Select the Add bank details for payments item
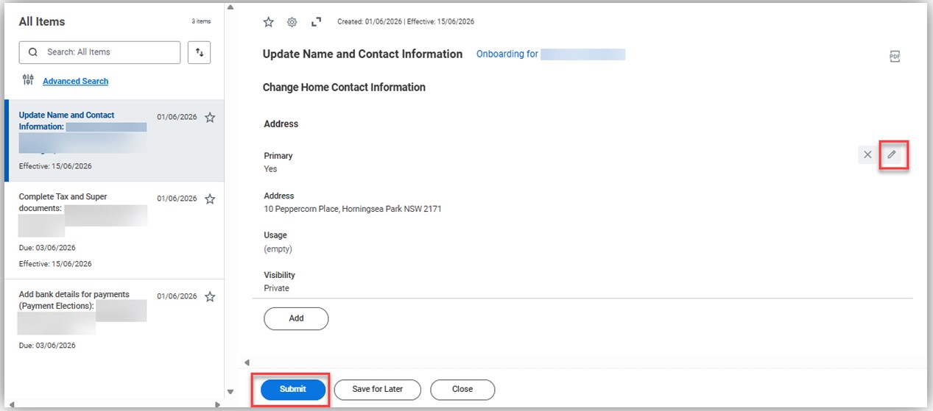The width and height of the screenshot is (933, 411). coord(114,320)
